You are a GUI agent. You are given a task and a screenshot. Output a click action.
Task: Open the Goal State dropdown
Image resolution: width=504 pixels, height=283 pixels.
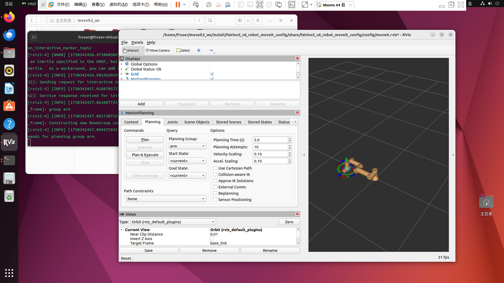point(187,176)
